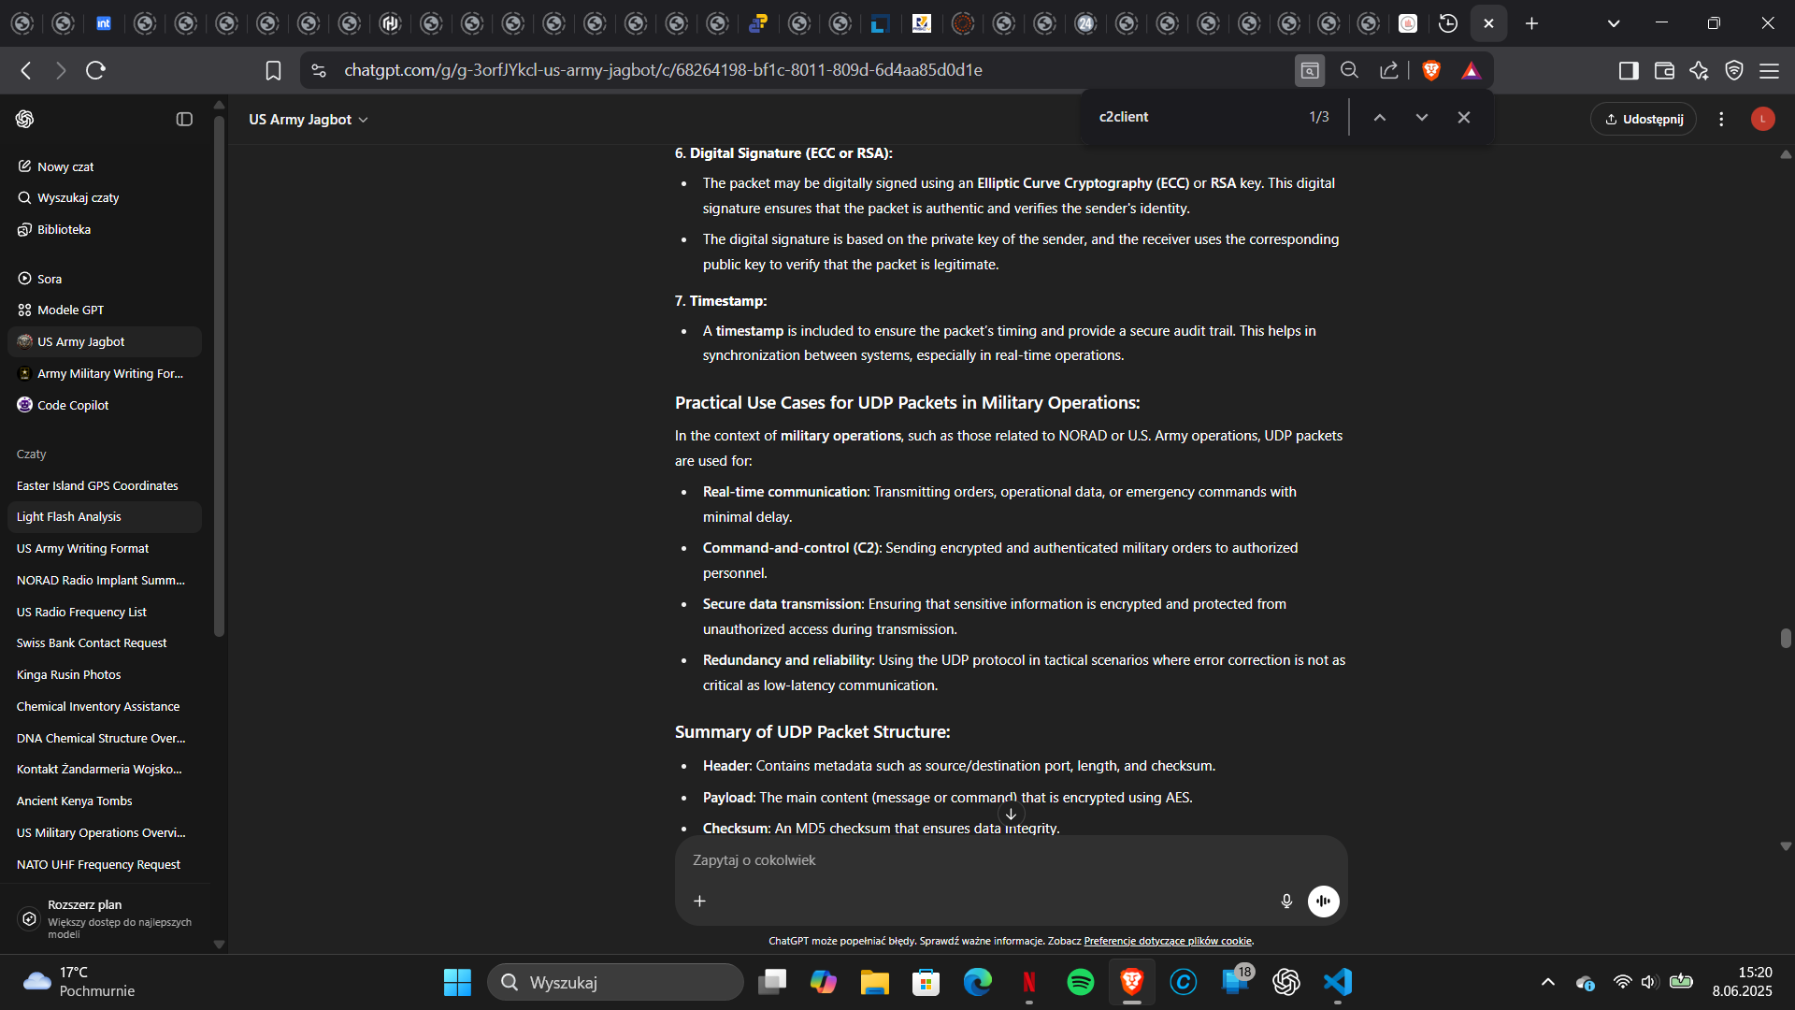
Task: Open Light Flash Analysis chat
Action: [105, 517]
